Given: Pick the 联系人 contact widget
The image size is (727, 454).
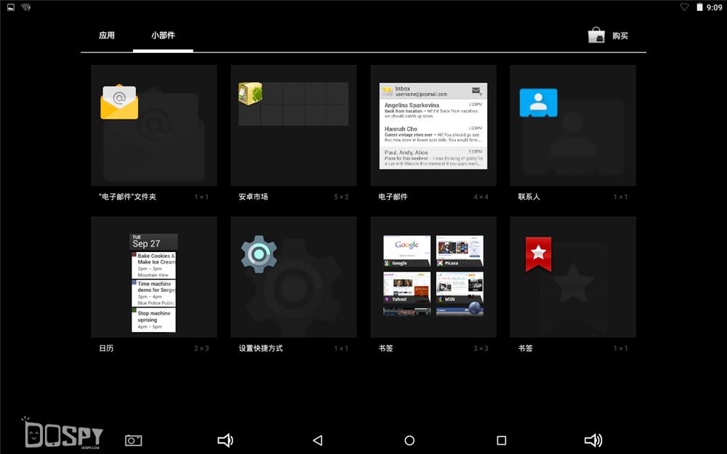Looking at the screenshot, I should (x=572, y=126).
